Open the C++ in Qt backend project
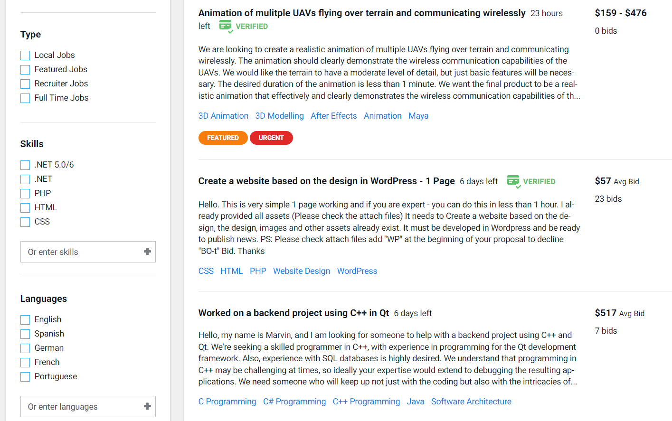The height and width of the screenshot is (421, 672). point(293,313)
